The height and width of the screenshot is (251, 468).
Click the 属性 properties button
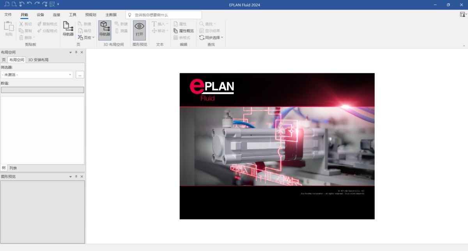coord(180,24)
